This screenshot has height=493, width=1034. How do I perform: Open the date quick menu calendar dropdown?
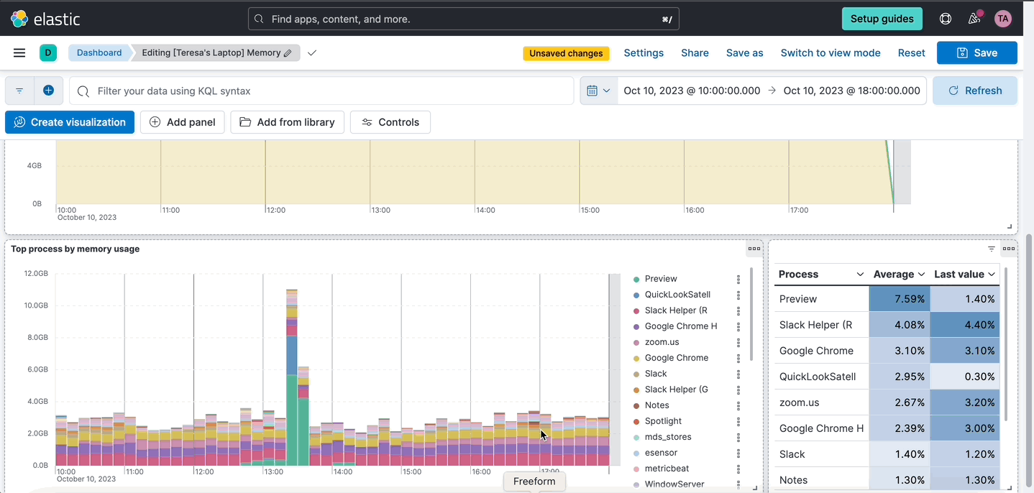click(x=598, y=91)
